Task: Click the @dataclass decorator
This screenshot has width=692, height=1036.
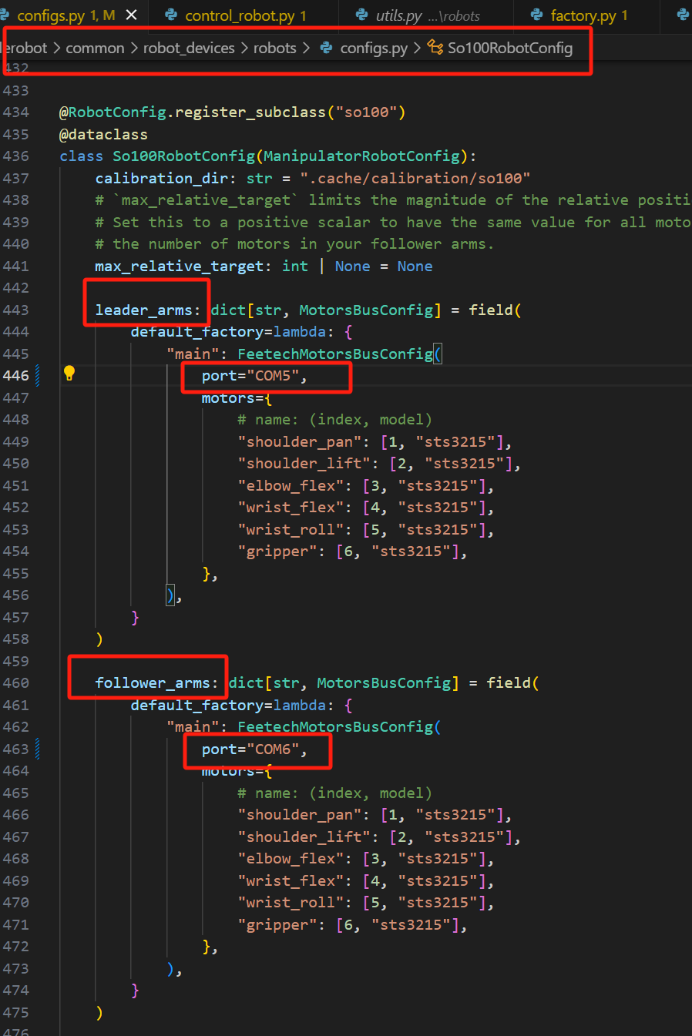Action: [x=103, y=134]
